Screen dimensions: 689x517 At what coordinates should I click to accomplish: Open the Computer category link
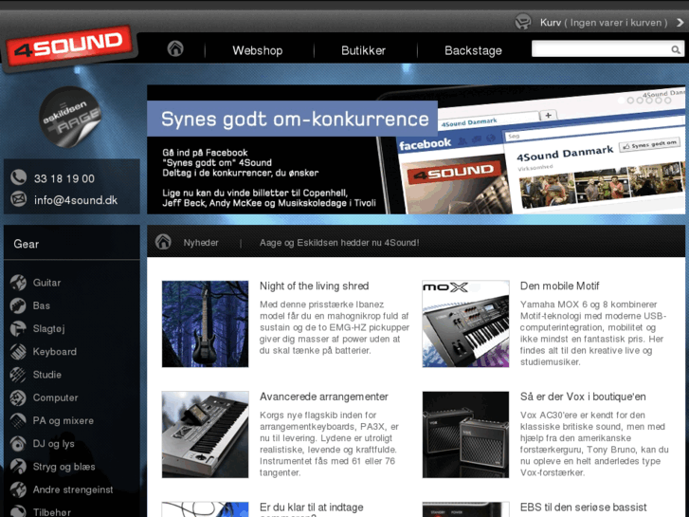[x=55, y=397]
